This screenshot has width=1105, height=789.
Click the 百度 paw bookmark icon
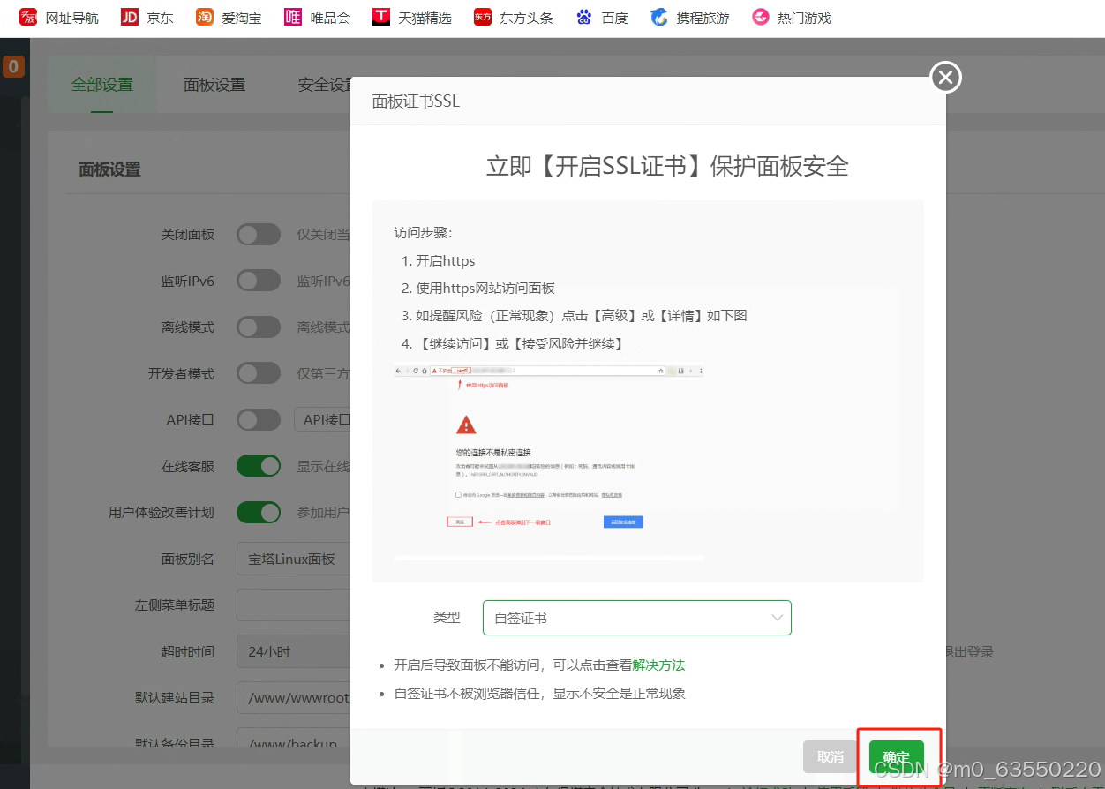[584, 18]
